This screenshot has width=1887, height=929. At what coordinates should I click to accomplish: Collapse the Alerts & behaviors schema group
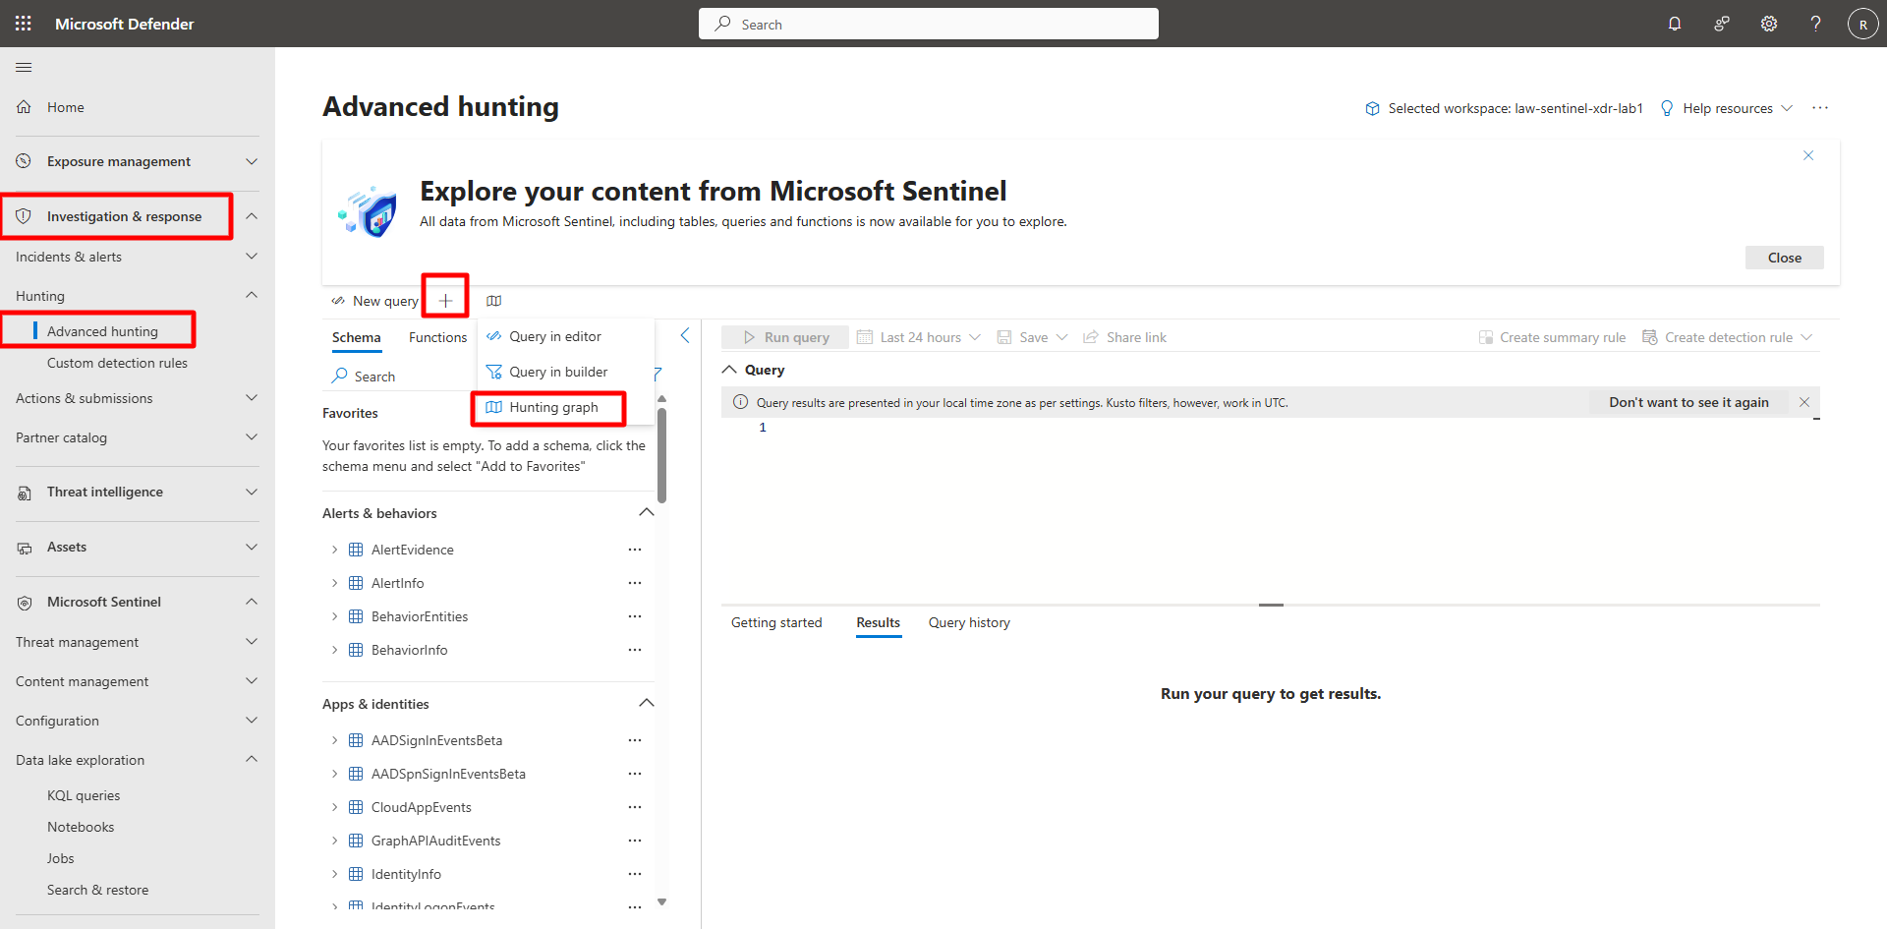(x=646, y=512)
